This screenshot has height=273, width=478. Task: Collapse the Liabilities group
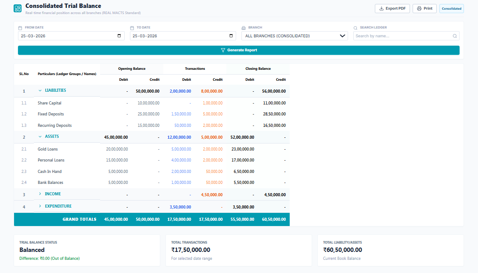(x=40, y=90)
